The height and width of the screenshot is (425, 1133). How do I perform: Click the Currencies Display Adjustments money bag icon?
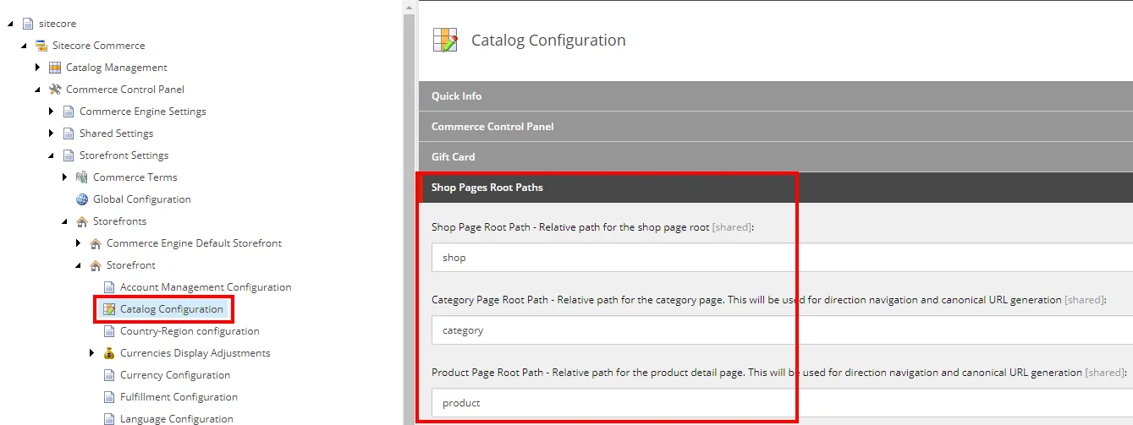pyautogui.click(x=109, y=353)
